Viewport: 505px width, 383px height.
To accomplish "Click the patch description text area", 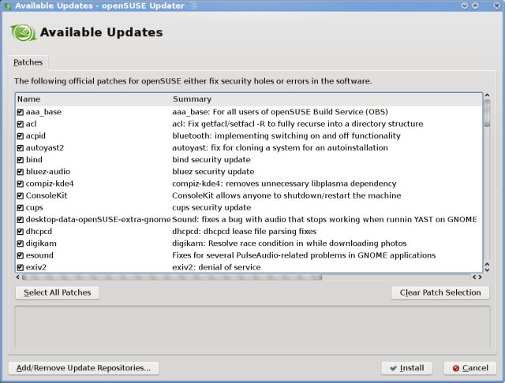I will pyautogui.click(x=252, y=327).
